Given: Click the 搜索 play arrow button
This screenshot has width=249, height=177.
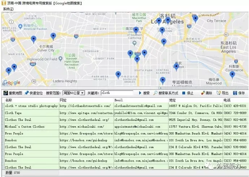Looking at the screenshot, I should coord(140,93).
